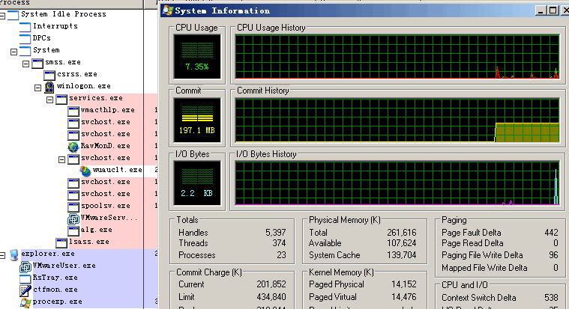Click the CPU Usage gauge showing 7.35%

[x=197, y=57]
